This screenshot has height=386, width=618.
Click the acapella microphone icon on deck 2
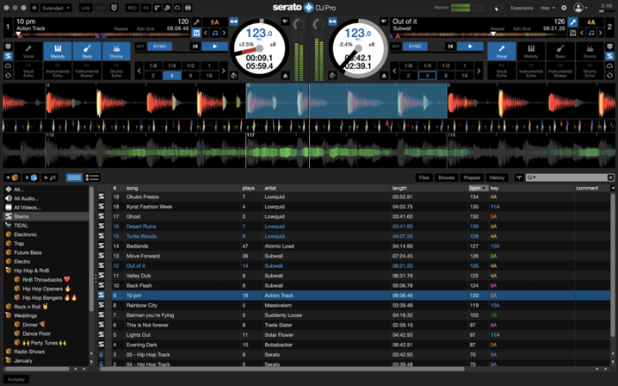point(573,22)
